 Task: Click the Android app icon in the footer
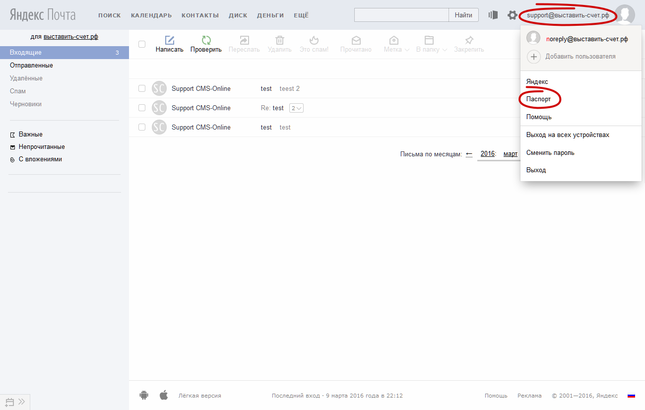click(144, 395)
